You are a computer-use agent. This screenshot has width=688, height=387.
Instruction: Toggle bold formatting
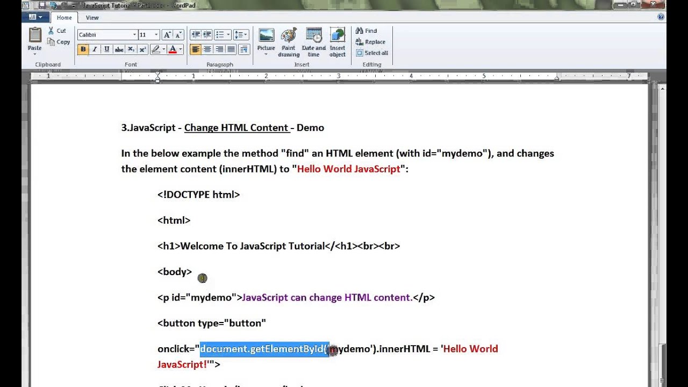[83, 49]
